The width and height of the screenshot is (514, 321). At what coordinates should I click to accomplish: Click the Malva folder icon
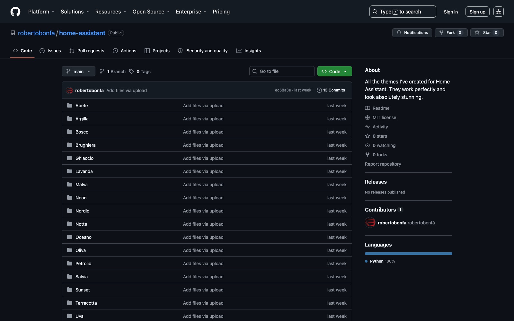point(70,184)
